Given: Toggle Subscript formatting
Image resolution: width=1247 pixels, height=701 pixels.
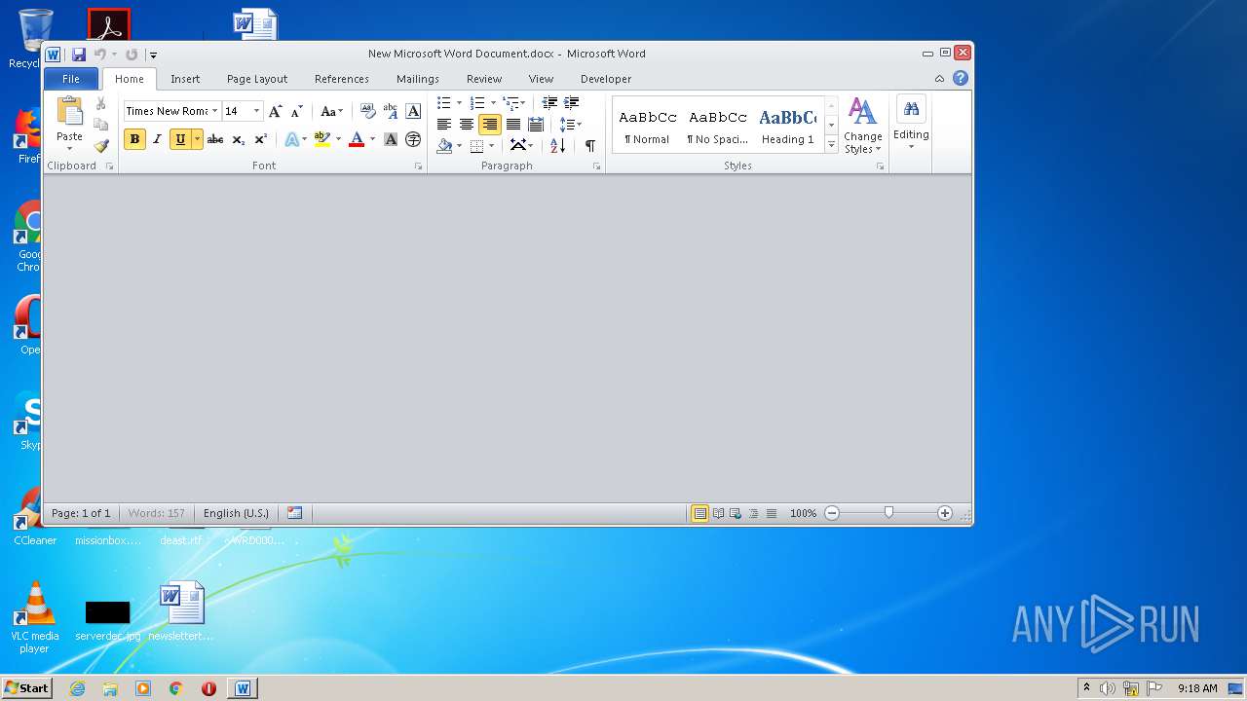Looking at the screenshot, I should coord(238,139).
